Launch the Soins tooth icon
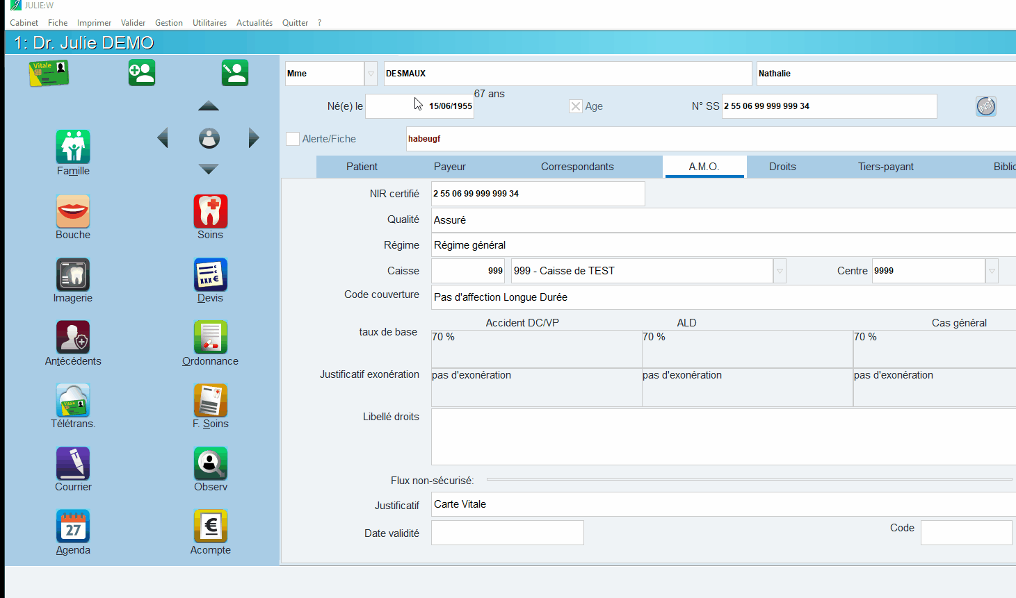The height and width of the screenshot is (598, 1016). click(x=210, y=211)
